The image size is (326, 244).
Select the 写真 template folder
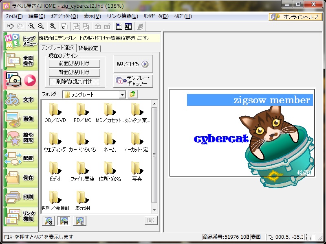click(x=137, y=172)
